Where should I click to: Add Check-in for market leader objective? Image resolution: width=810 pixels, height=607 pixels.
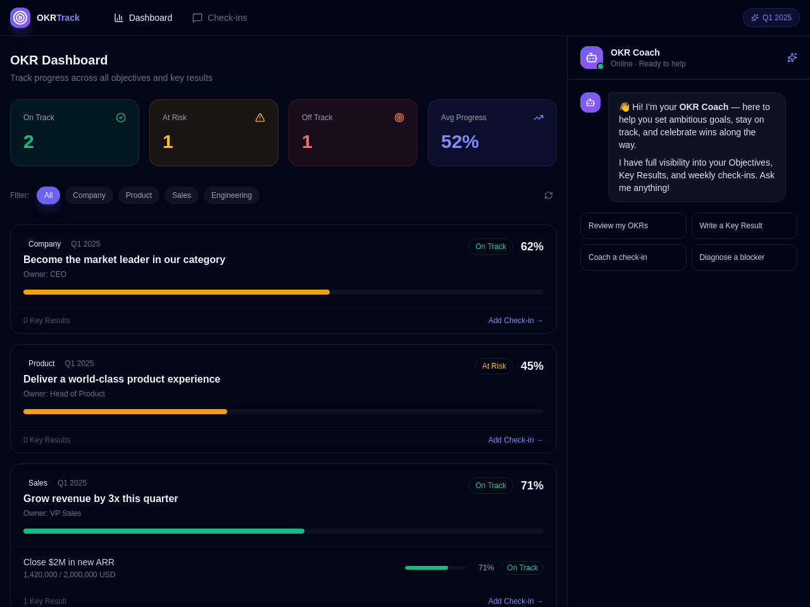pos(516,321)
